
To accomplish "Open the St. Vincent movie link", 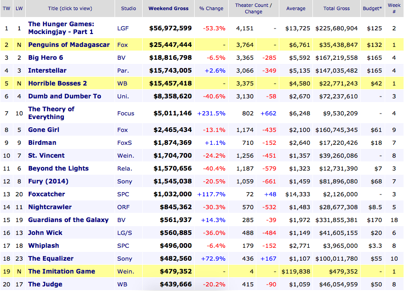I will (46, 155).
